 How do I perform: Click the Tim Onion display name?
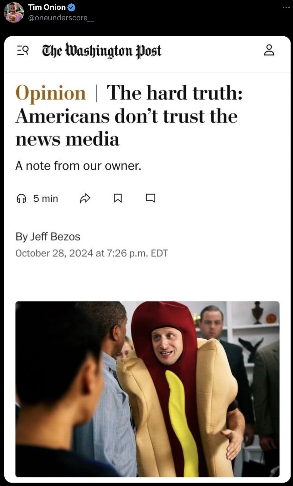[x=47, y=7]
